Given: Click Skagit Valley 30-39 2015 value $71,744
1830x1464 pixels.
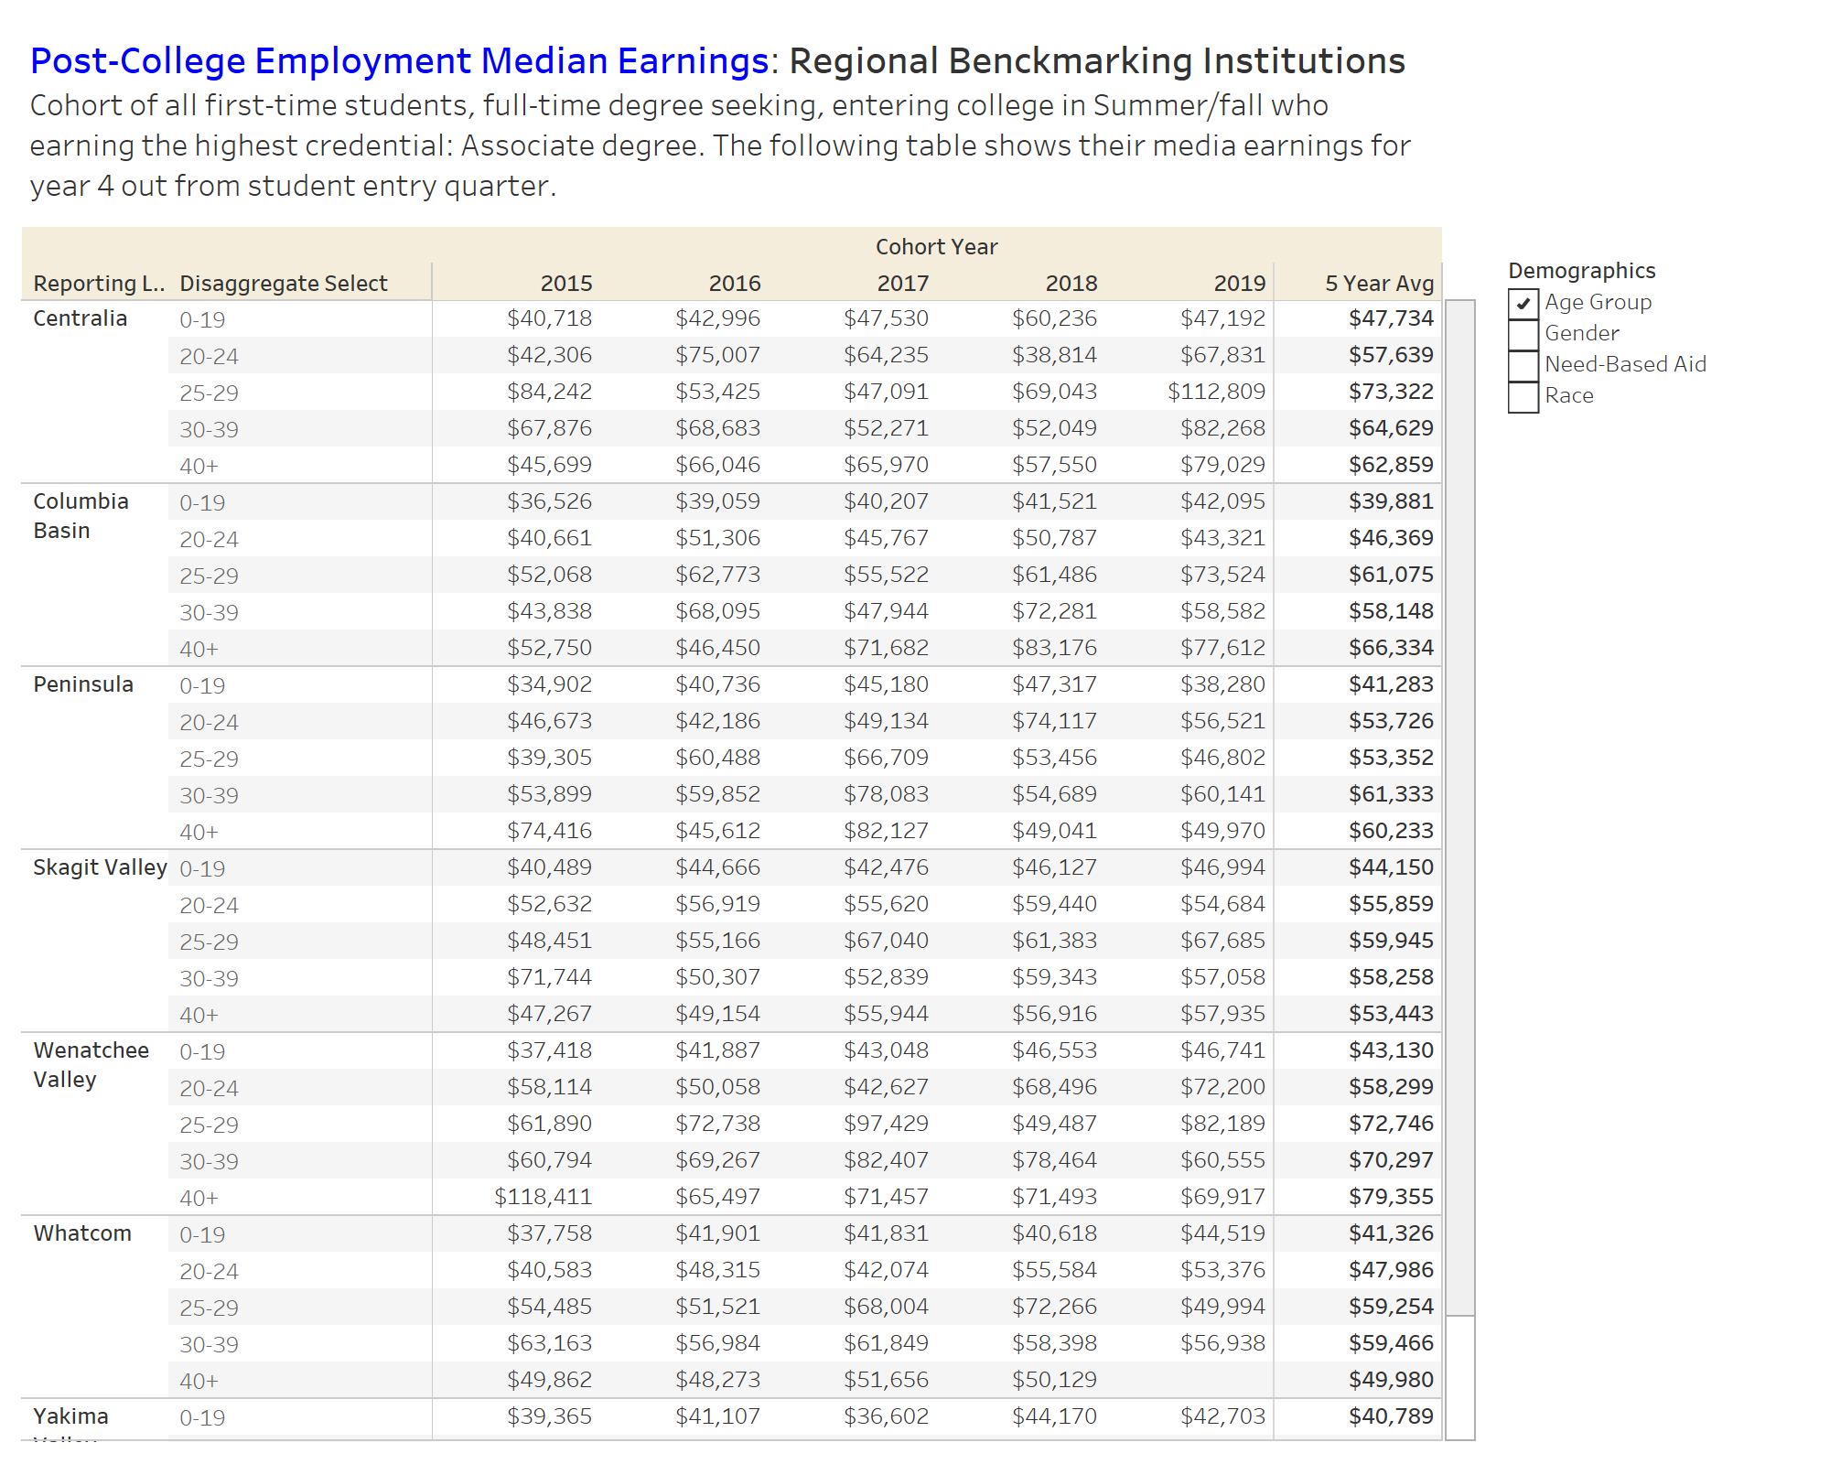Looking at the screenshot, I should [549, 977].
